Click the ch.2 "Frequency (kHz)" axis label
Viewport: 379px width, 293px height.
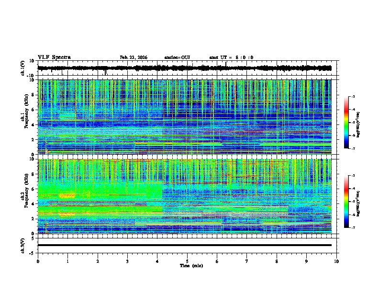coord(26,191)
